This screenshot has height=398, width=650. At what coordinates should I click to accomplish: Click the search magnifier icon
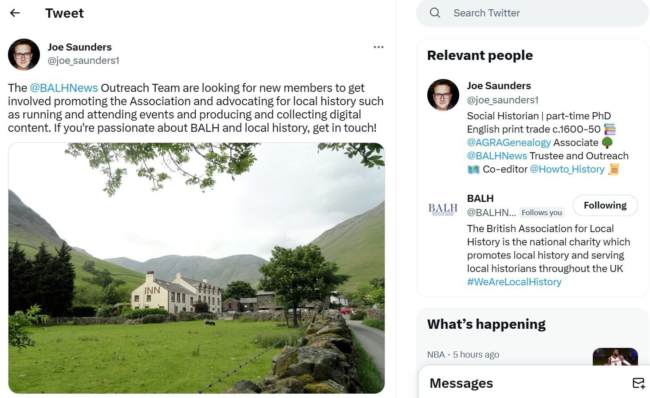[435, 13]
